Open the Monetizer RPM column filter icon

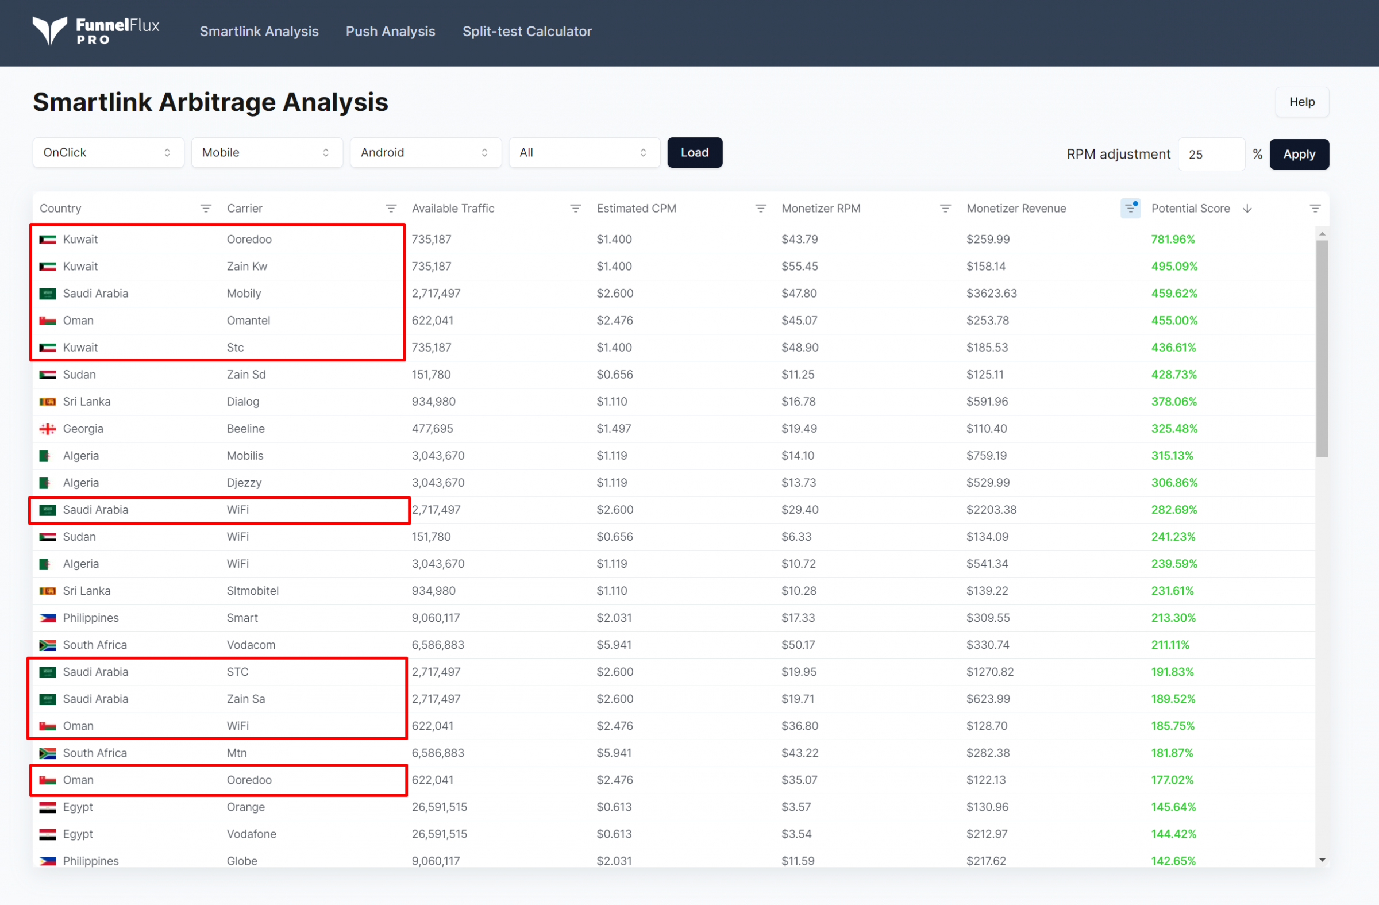click(x=945, y=209)
